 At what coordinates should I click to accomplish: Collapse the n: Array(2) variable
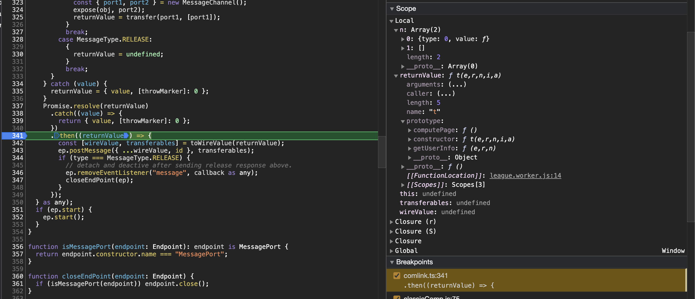397,30
